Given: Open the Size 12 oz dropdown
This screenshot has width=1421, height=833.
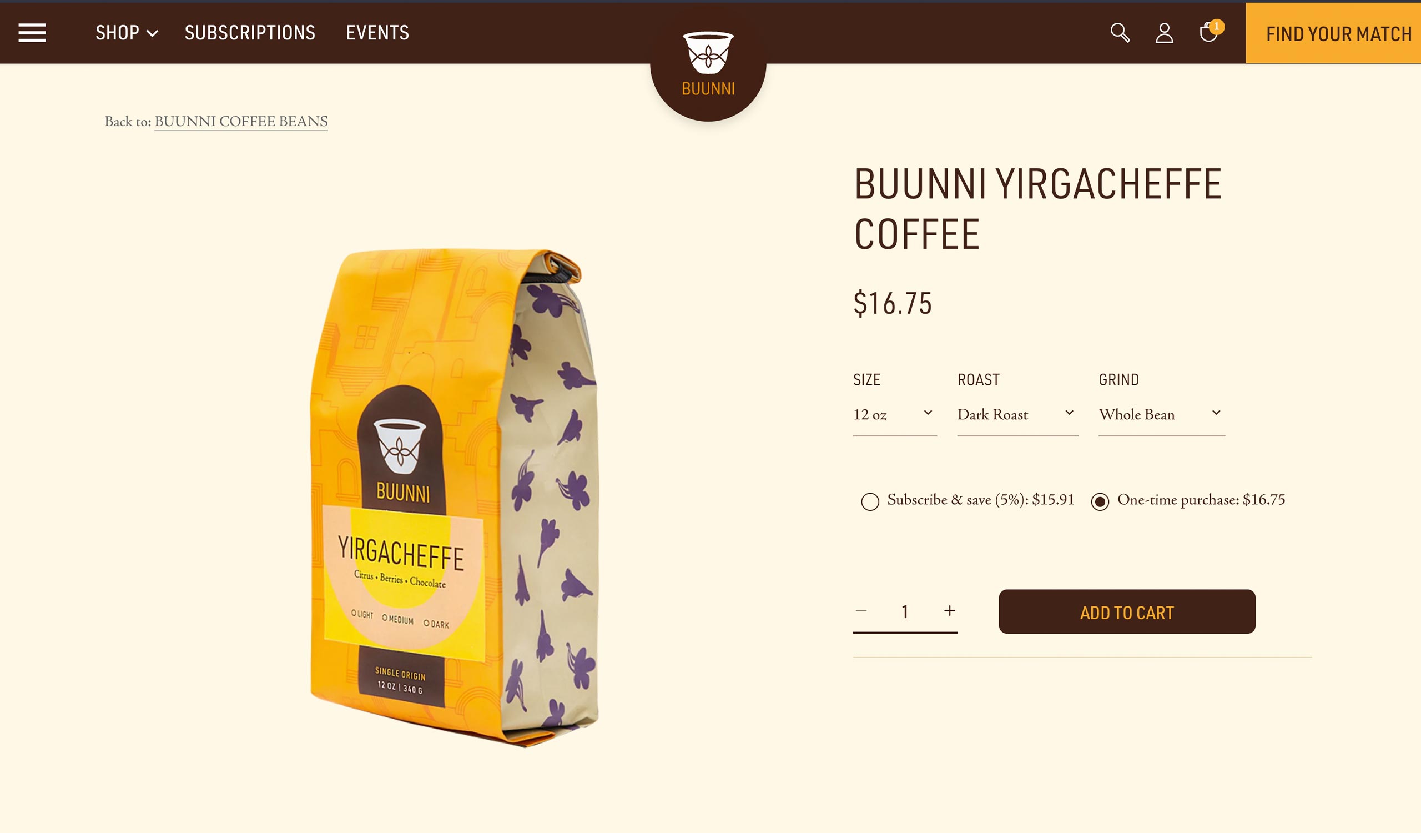Looking at the screenshot, I should pos(895,415).
